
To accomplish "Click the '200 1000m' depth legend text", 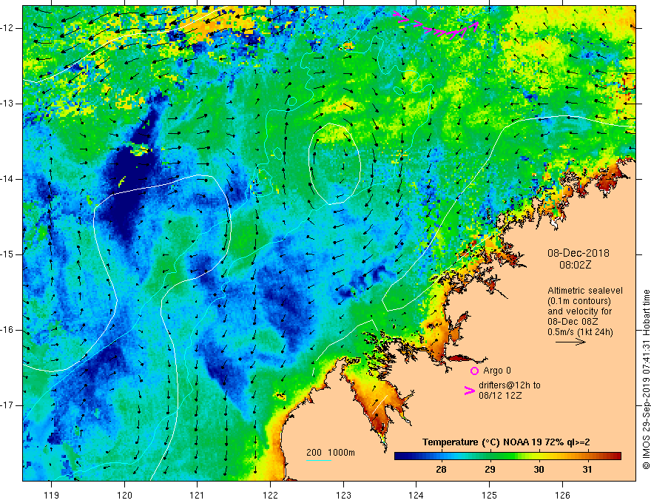I will coord(331,453).
